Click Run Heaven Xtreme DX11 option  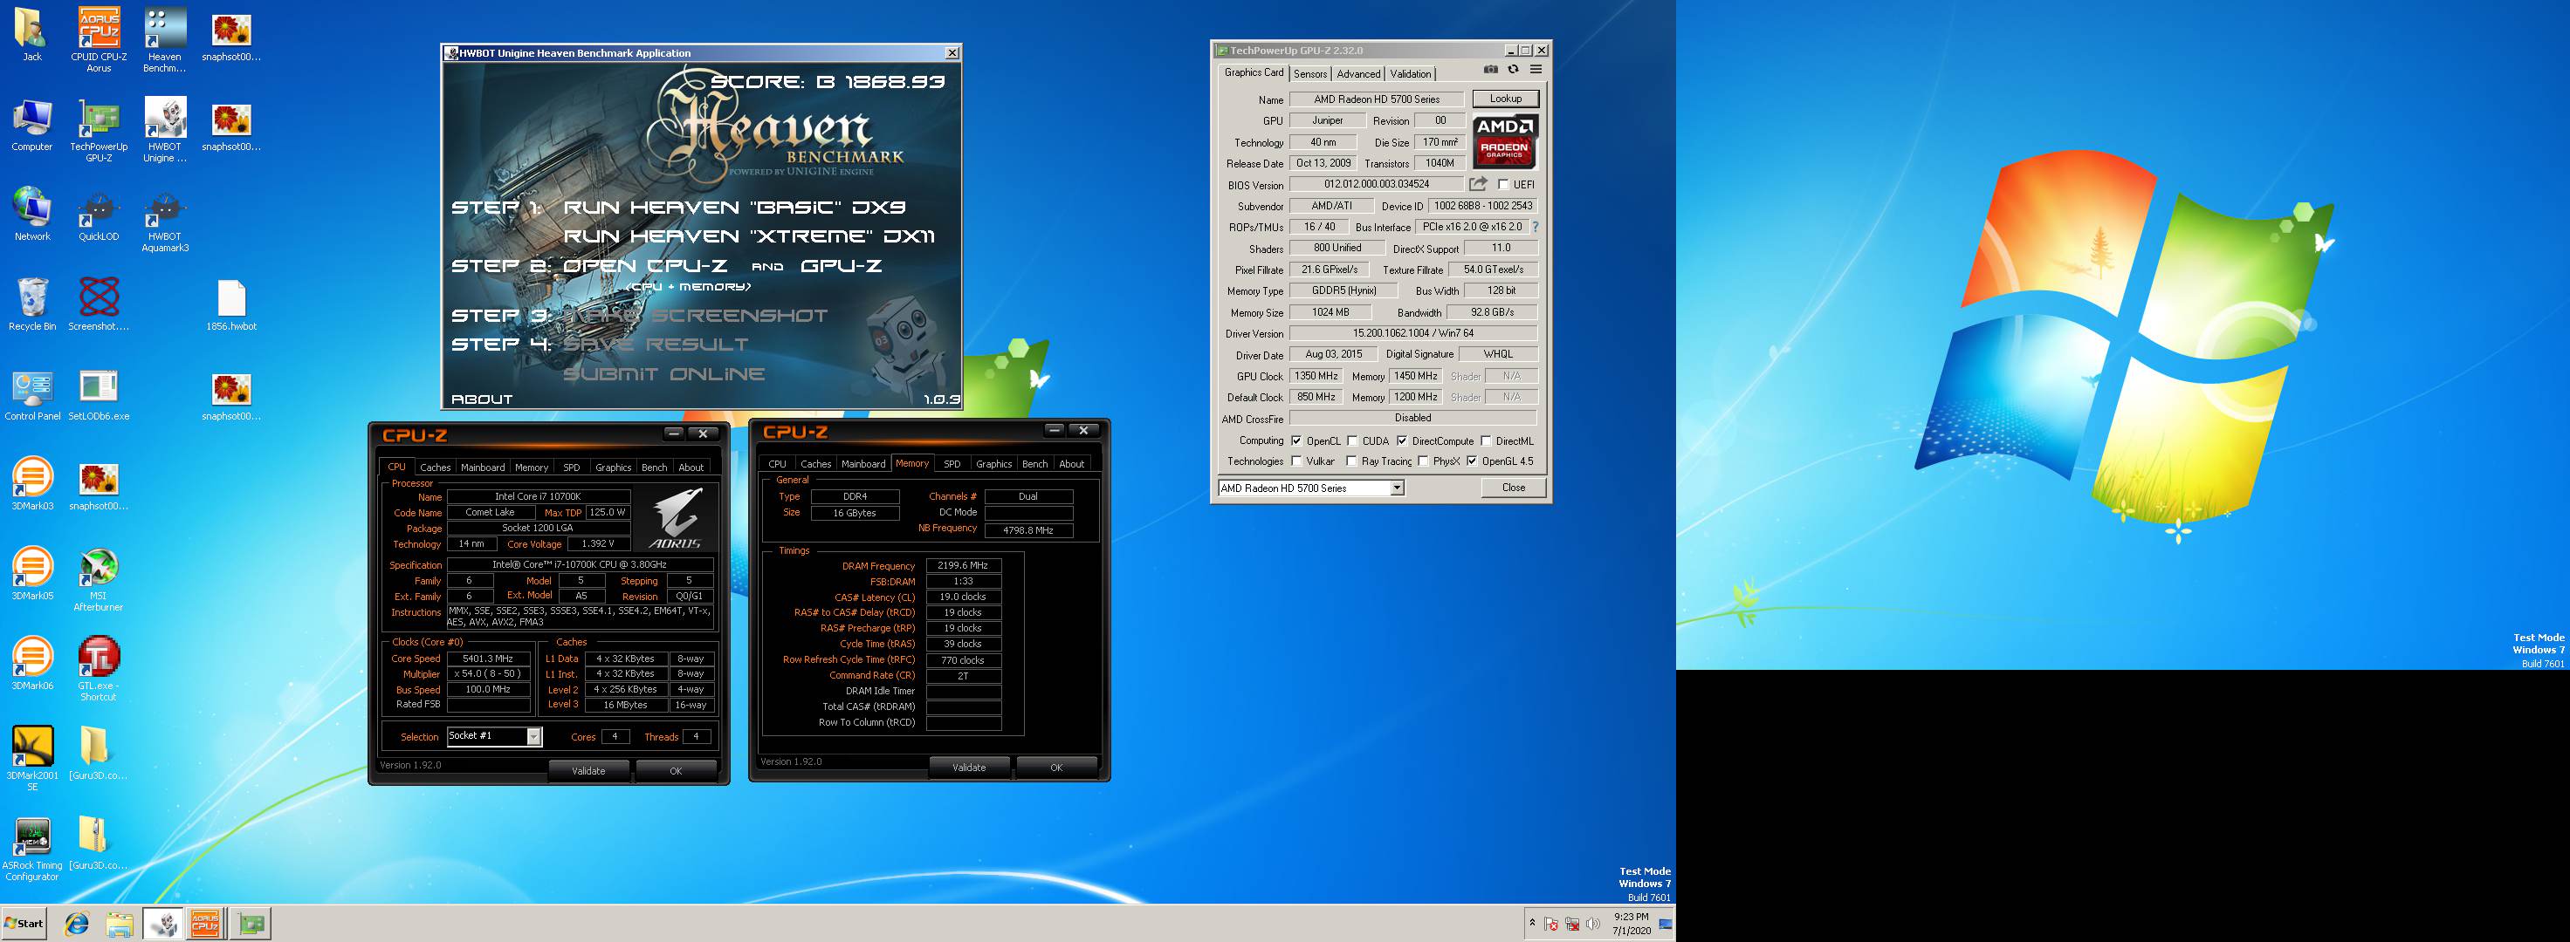coord(749,237)
